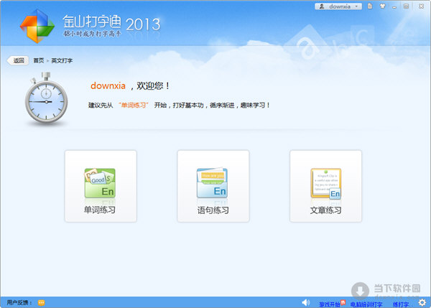Click the 金山打字通 pinwheel logo
The image size is (431, 308).
tap(37, 26)
